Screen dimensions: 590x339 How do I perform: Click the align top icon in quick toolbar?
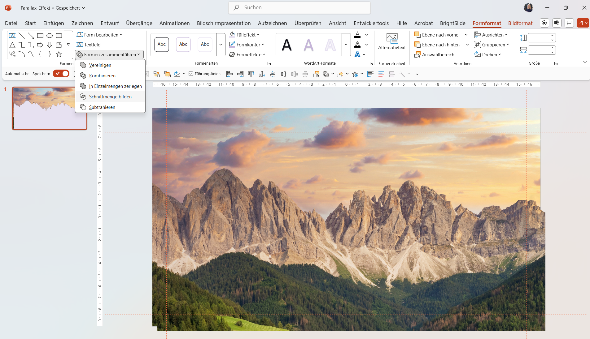coord(251,74)
